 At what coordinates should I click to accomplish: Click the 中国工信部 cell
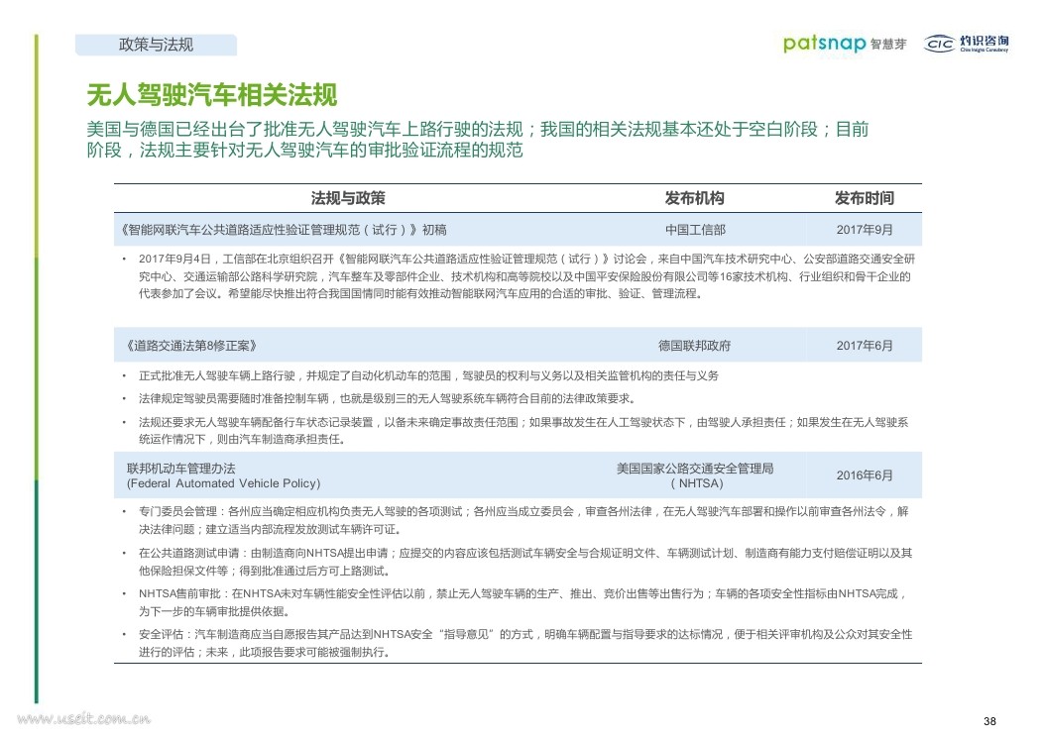point(695,230)
